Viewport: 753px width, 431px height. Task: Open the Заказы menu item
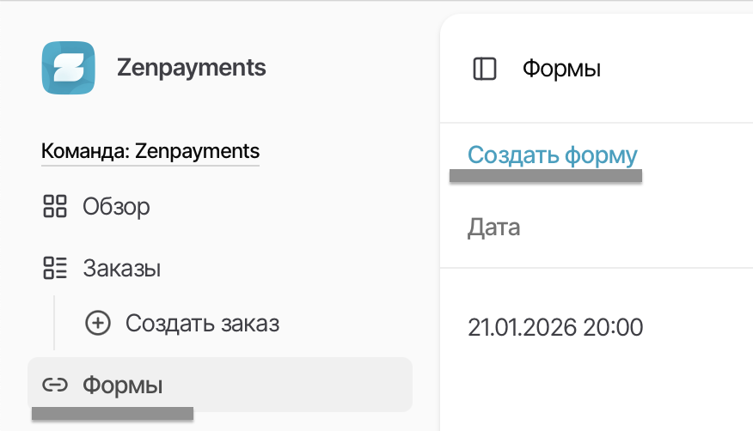122,269
